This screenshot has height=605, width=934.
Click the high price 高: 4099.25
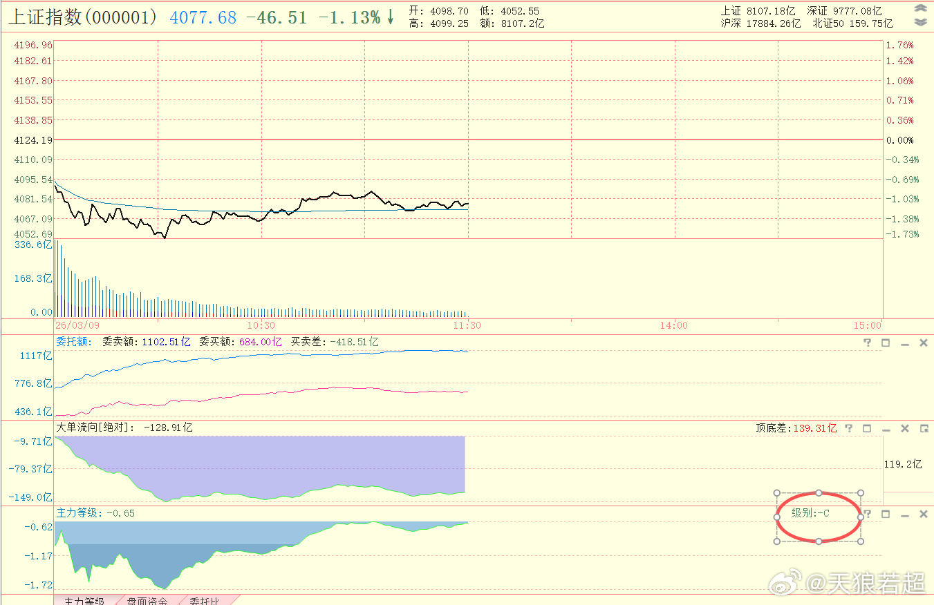[438, 23]
